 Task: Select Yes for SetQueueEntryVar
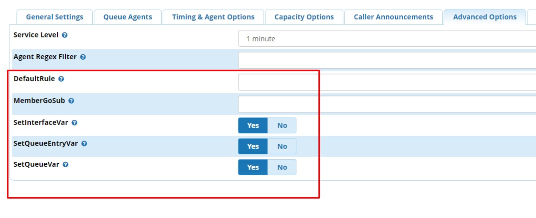pyautogui.click(x=253, y=146)
